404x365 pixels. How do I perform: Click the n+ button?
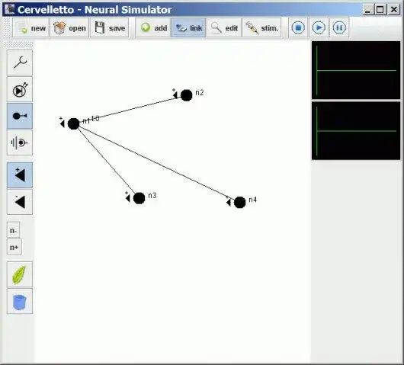[x=14, y=247]
